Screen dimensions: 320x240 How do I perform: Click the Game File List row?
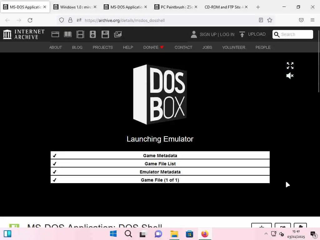click(x=160, y=163)
